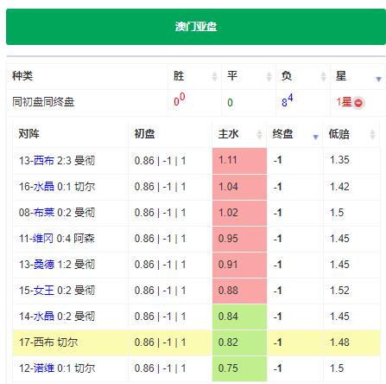Click 低赔 value 1.42
Screen dimensions: 386x384
pos(339,187)
